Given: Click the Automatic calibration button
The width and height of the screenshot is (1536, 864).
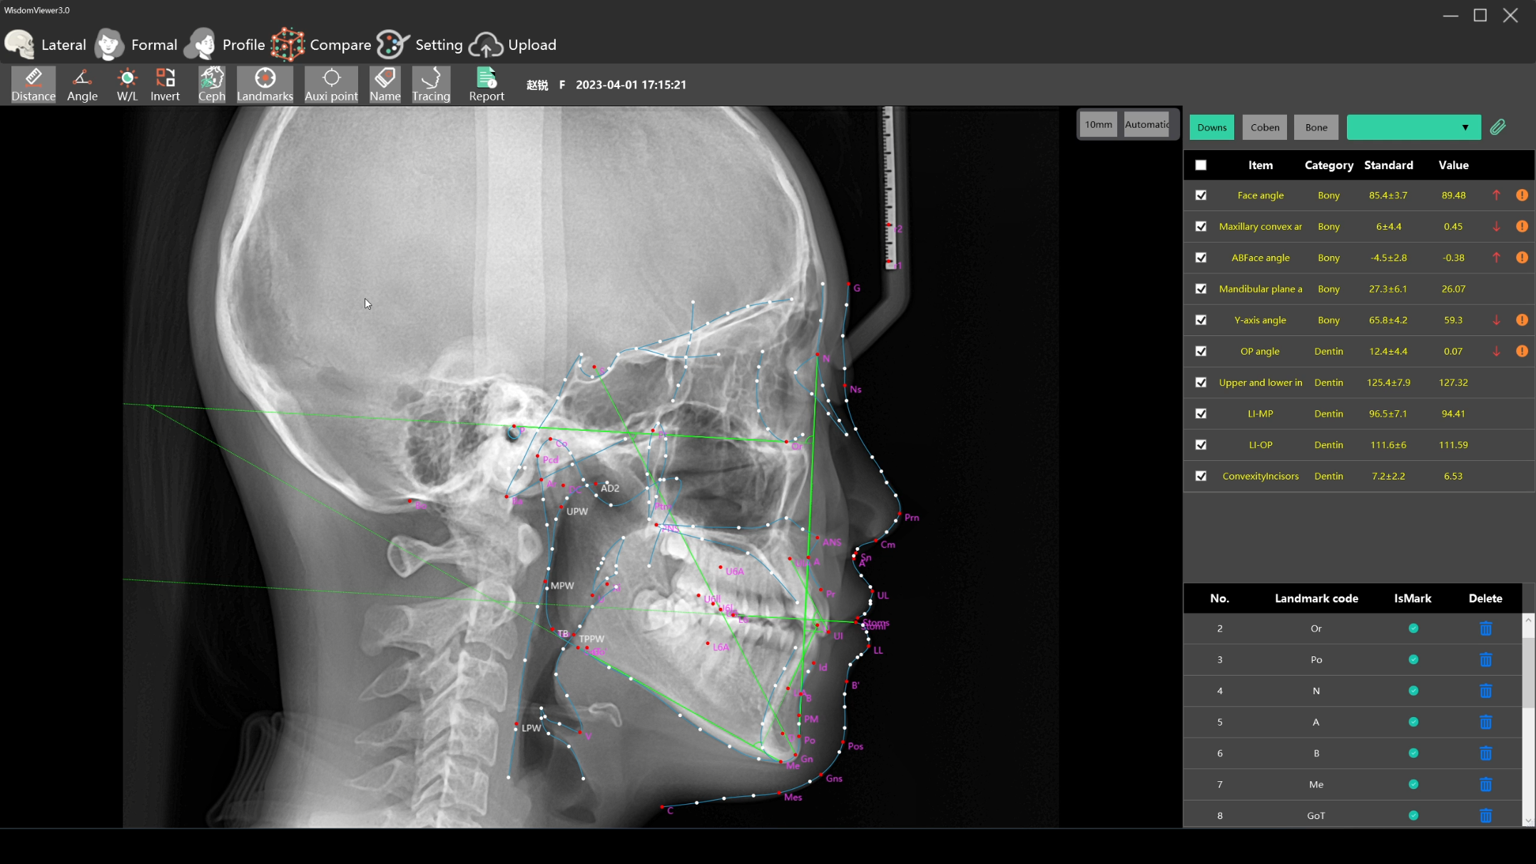Looking at the screenshot, I should coord(1146,124).
